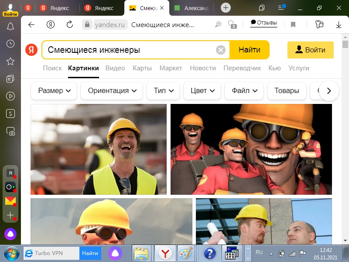Open laughing worker in yellow vest photo
This screenshot has height=262, width=349.
coord(99,149)
